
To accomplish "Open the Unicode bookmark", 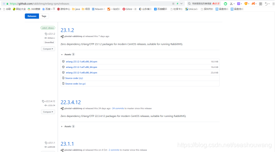I will [192, 9].
